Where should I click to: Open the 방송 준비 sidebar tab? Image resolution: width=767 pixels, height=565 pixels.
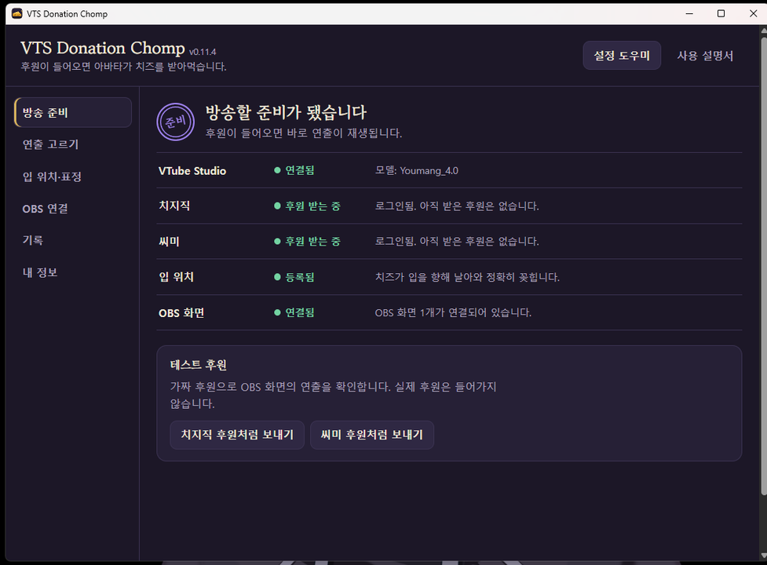73,112
